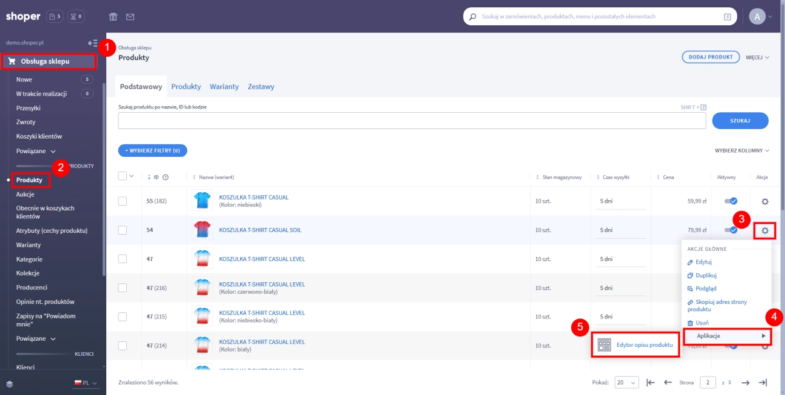Click the layers icon at sidebar bottom
Image resolution: width=785 pixels, height=395 pixels.
(x=10, y=383)
